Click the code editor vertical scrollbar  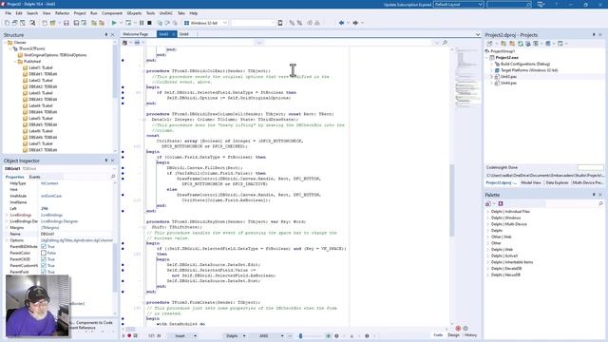[x=452, y=200]
